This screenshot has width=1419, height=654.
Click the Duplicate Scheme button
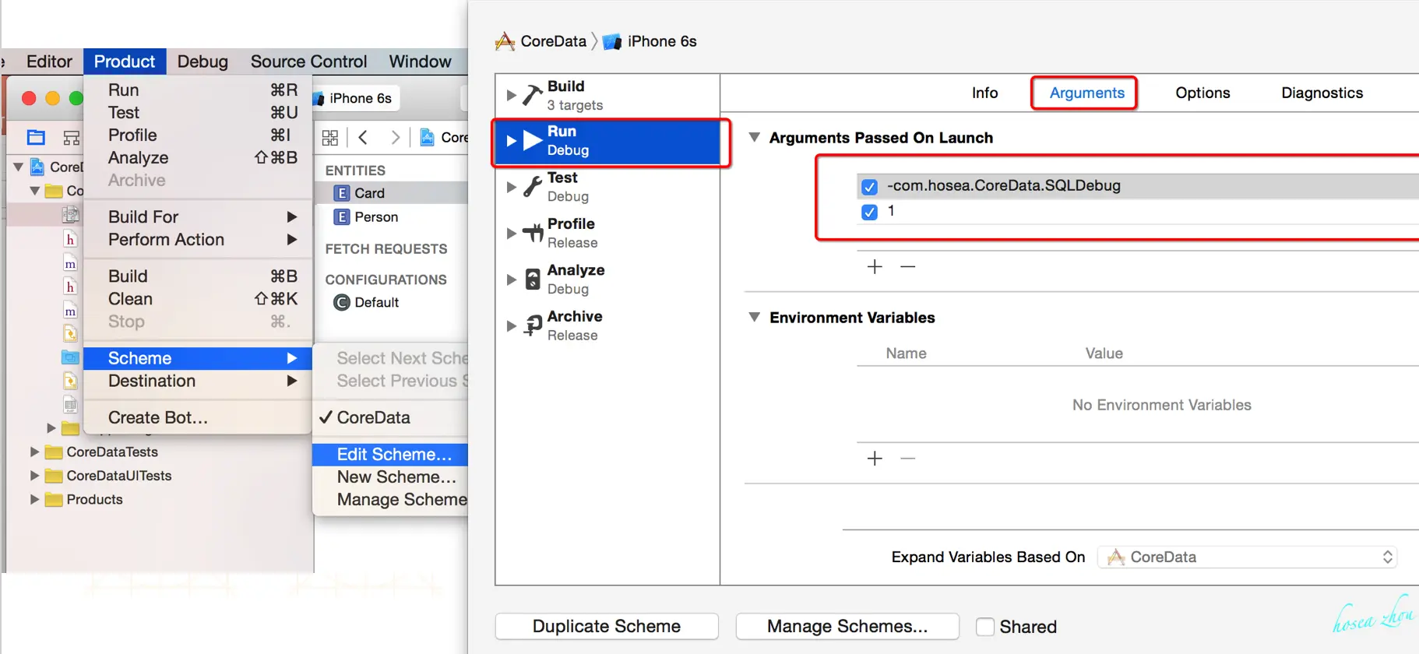point(607,626)
